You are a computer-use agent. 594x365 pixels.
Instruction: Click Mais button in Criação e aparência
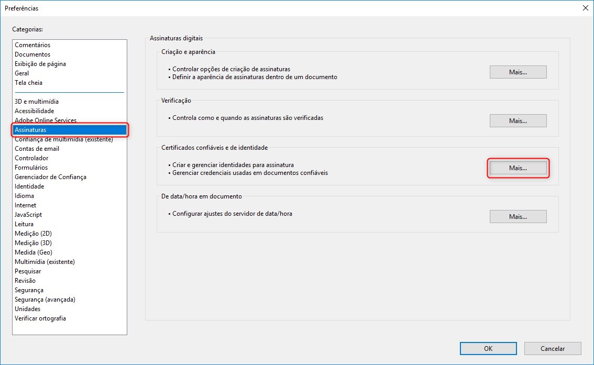click(518, 72)
